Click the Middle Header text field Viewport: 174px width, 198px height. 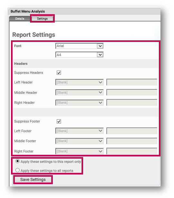pos(132,93)
